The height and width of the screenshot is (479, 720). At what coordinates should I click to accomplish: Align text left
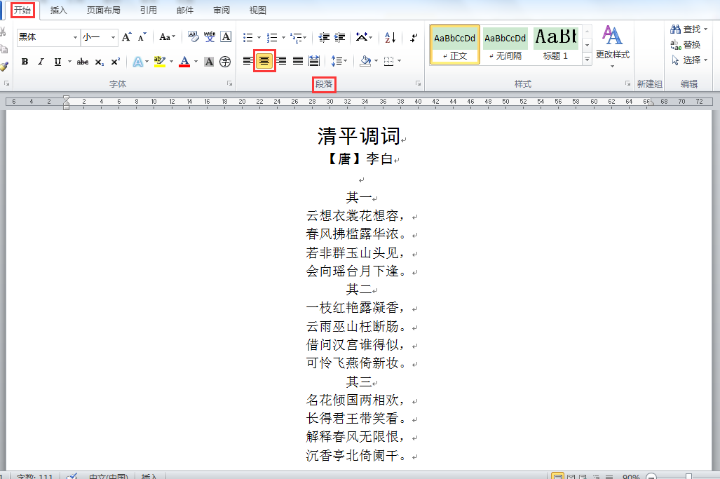coord(248,60)
